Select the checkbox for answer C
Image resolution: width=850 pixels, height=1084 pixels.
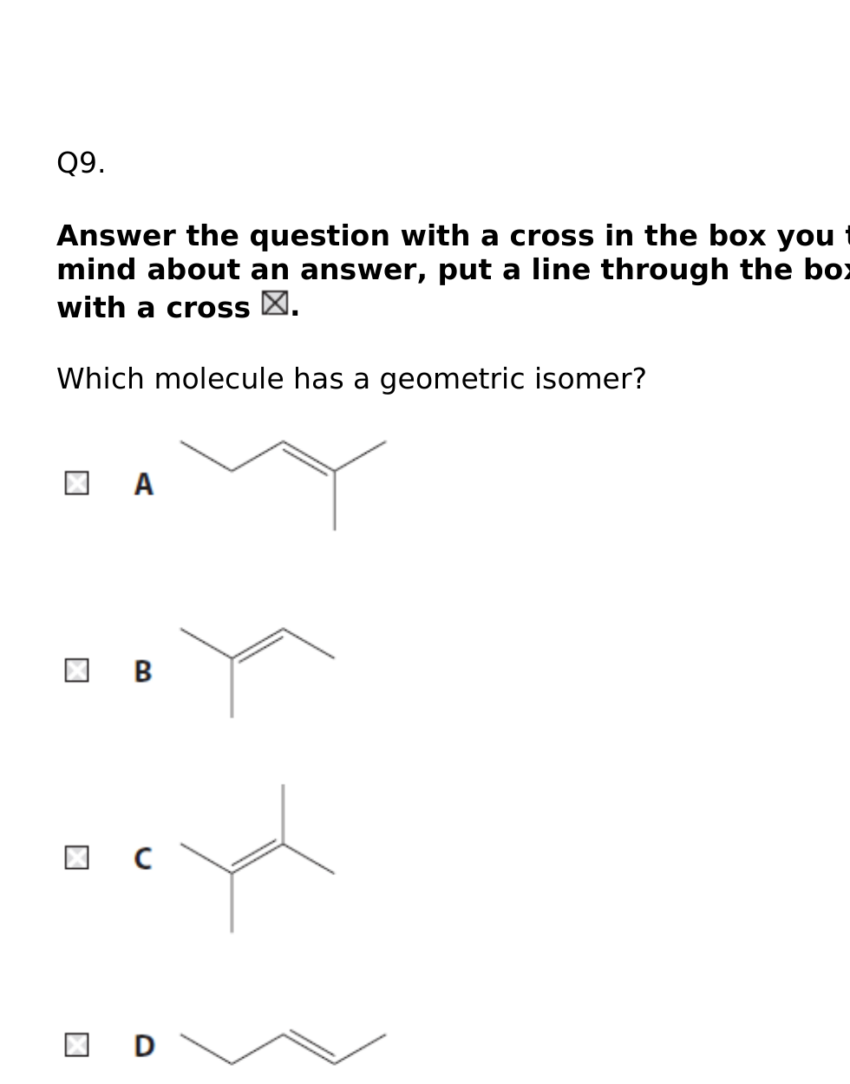(76, 858)
